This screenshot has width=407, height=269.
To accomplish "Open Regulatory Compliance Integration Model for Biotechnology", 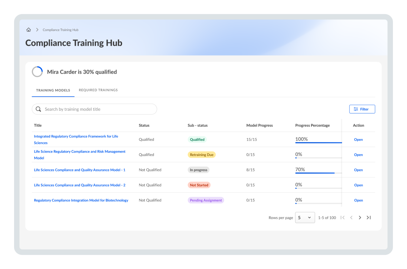I will point(81,200).
